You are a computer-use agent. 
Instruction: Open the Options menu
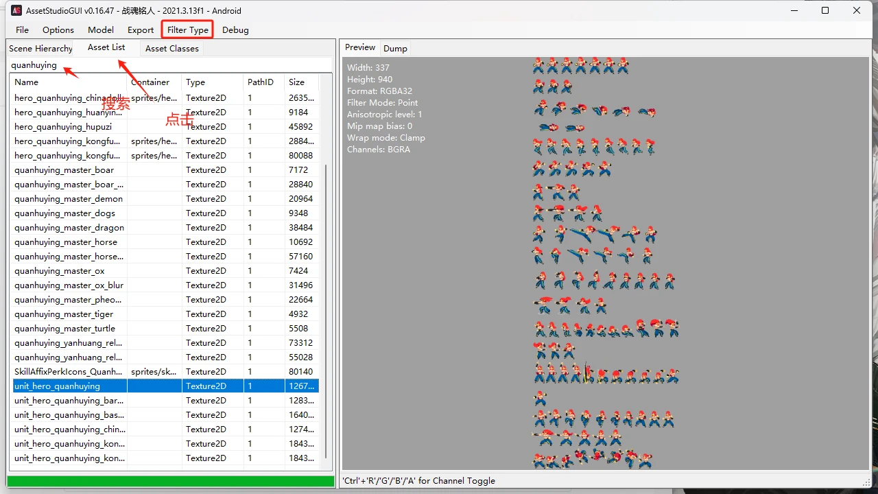coord(58,30)
